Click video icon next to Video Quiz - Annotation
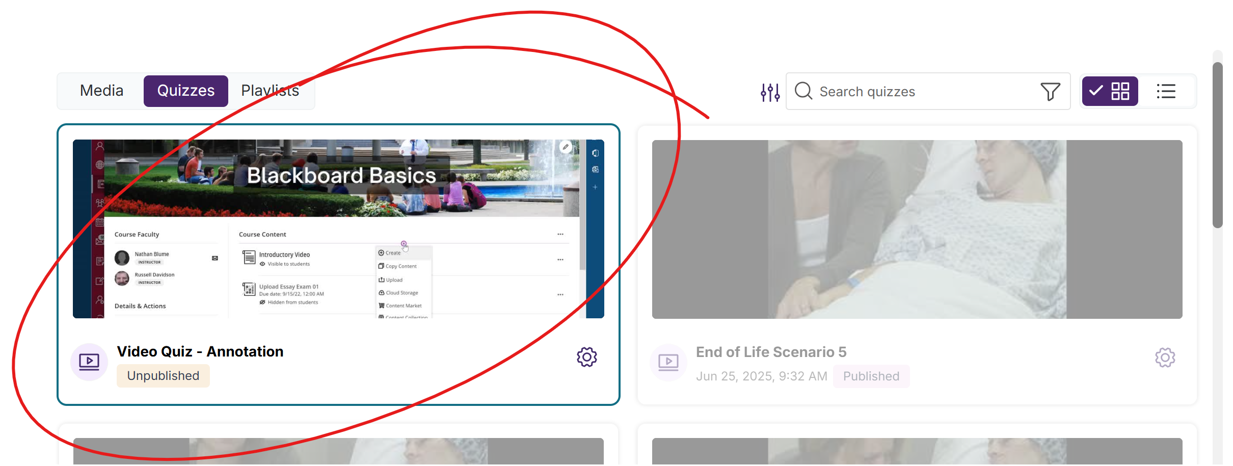 coord(89,362)
